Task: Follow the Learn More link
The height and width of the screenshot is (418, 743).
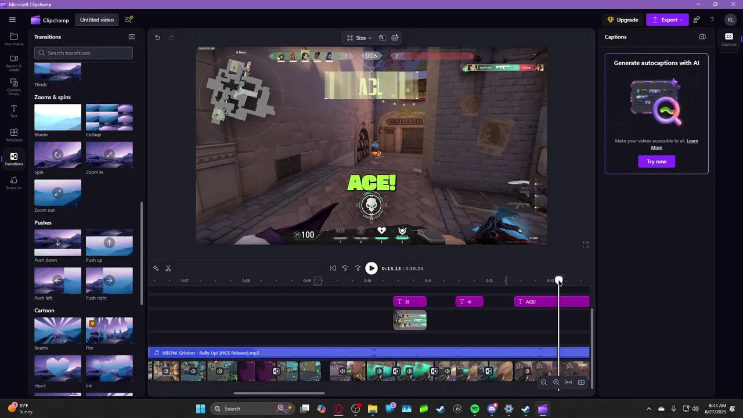Action: pos(675,144)
